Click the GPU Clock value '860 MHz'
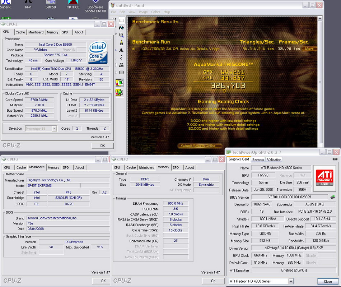Viewport: 341px width, 287px height. (x=261, y=255)
